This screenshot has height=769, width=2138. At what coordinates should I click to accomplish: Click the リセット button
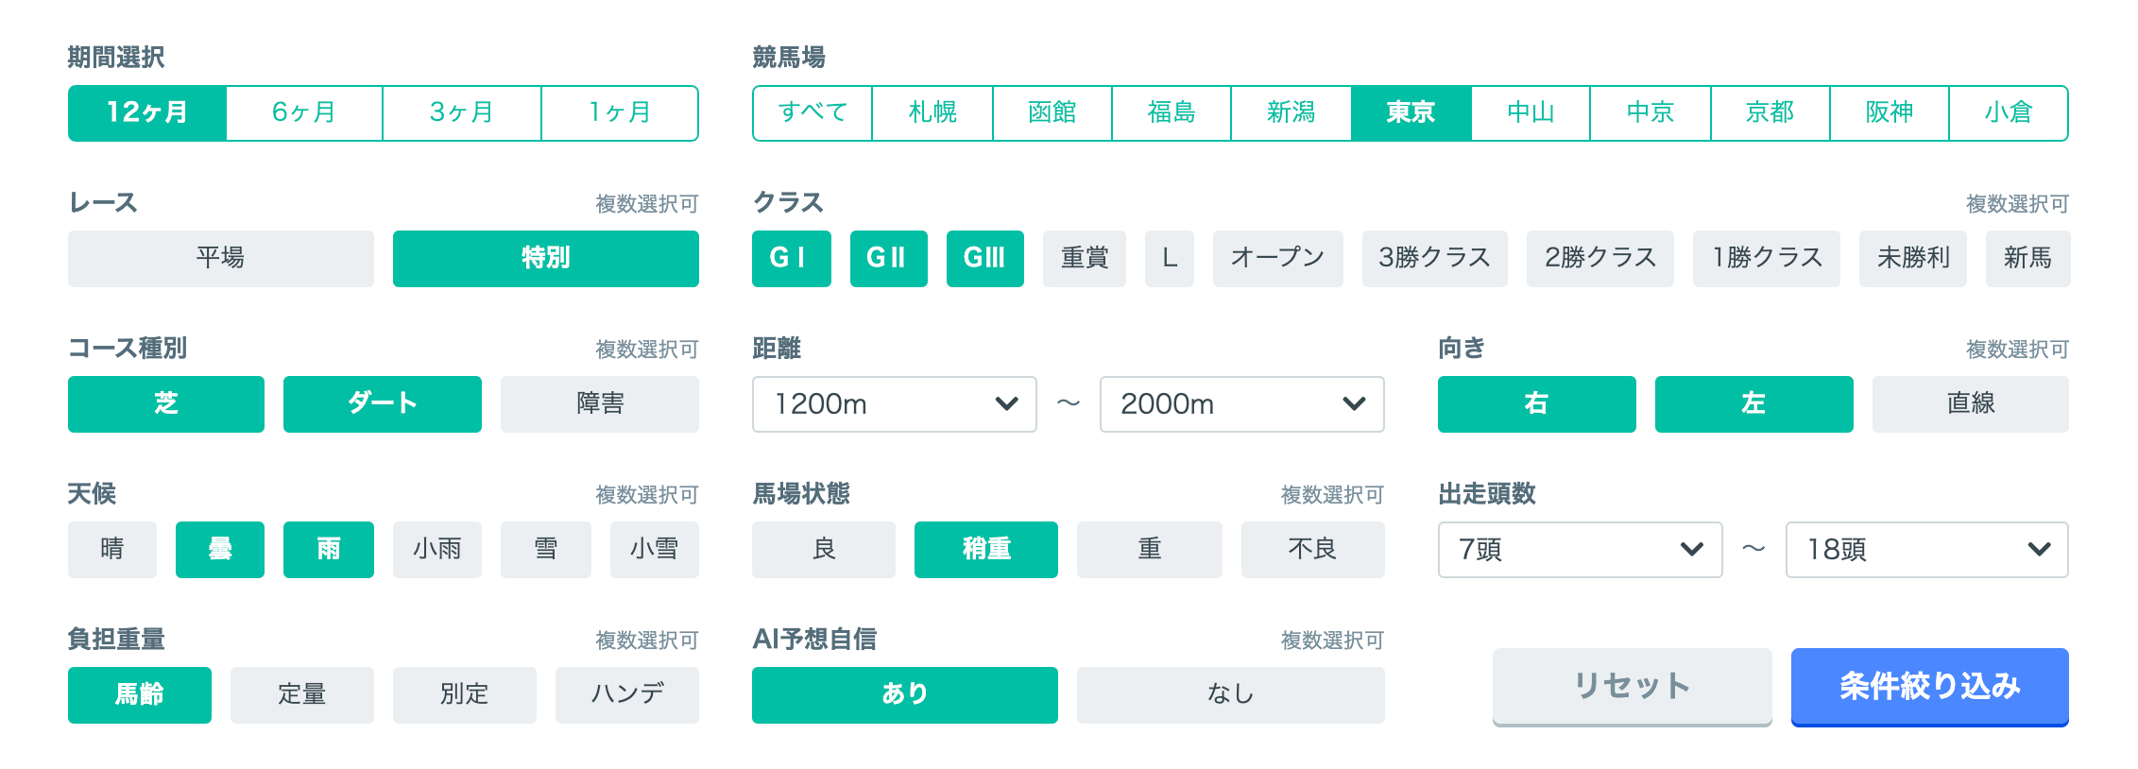point(1632,686)
